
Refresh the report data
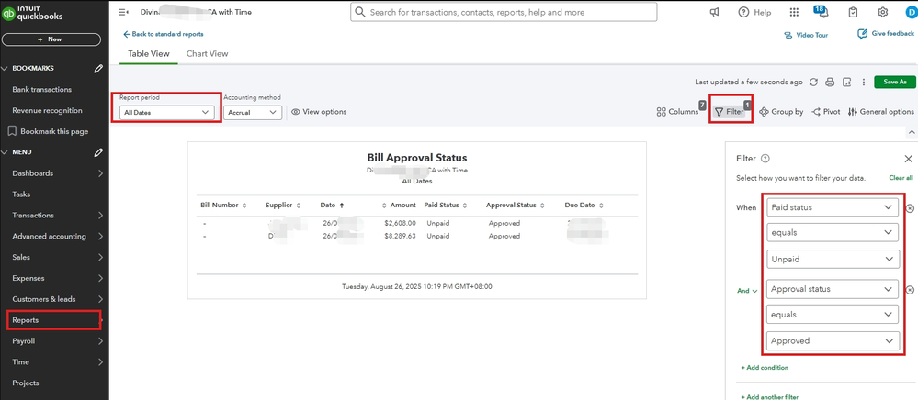pyautogui.click(x=813, y=83)
